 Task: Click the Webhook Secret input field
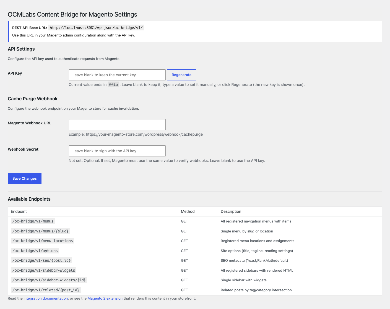click(117, 151)
